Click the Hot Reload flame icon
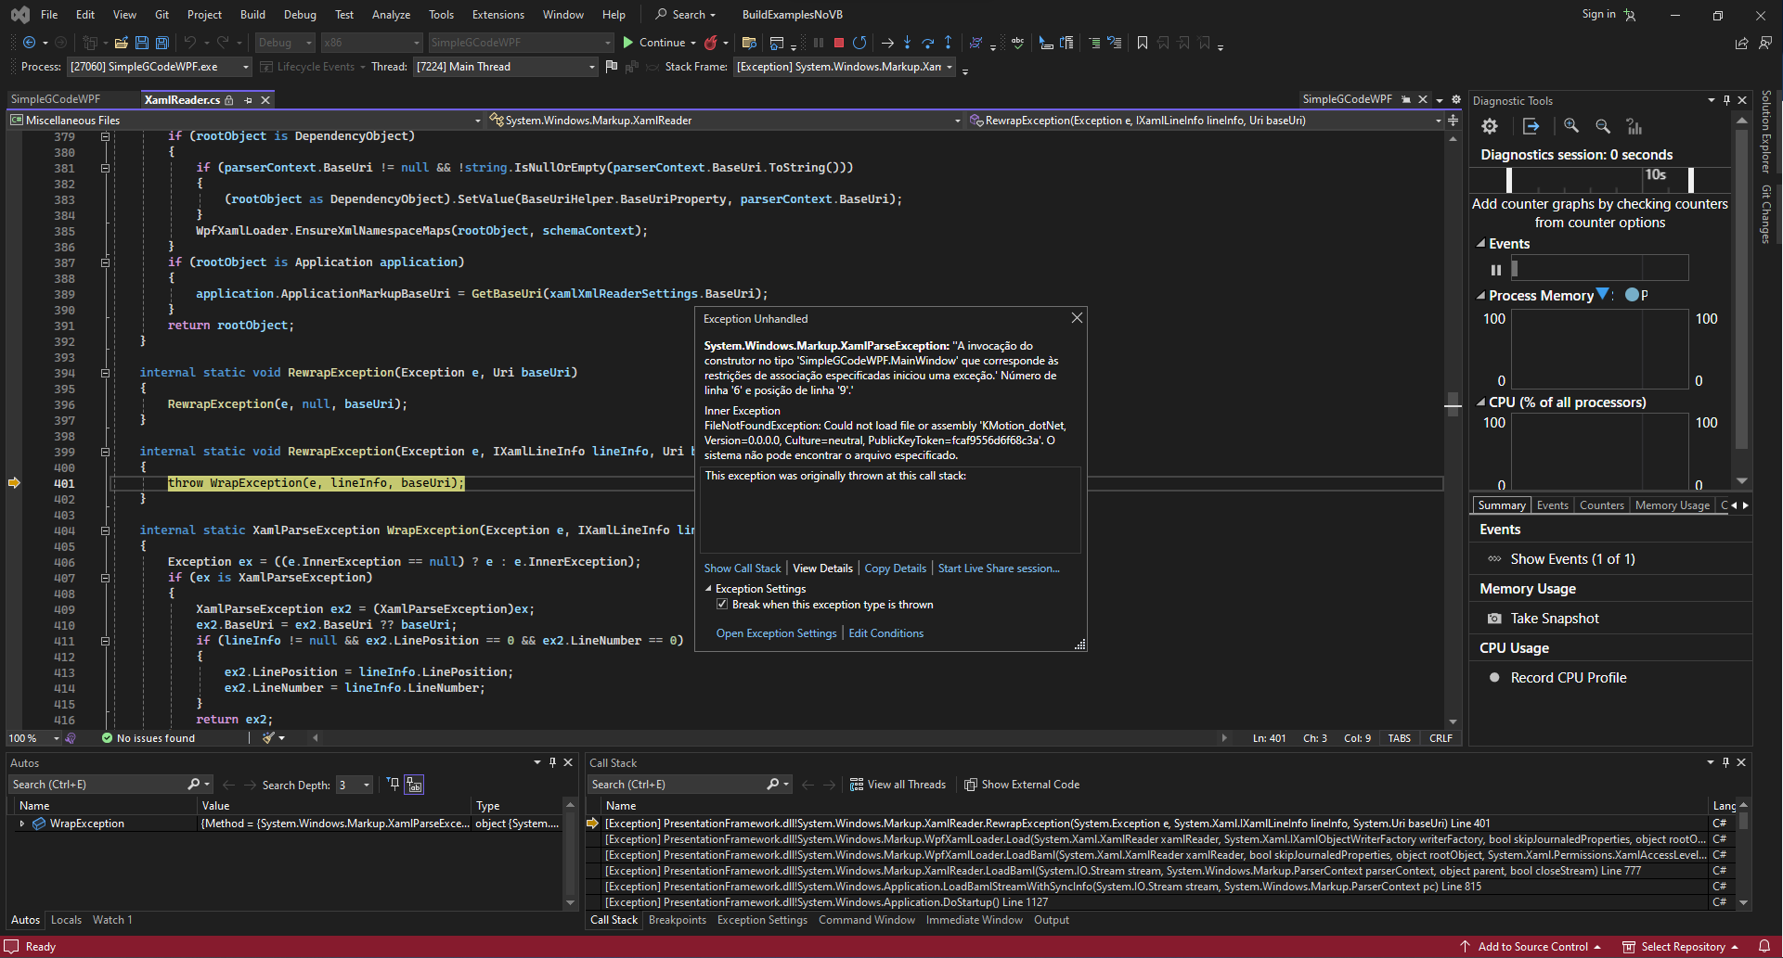The width and height of the screenshot is (1783, 958). click(x=711, y=43)
